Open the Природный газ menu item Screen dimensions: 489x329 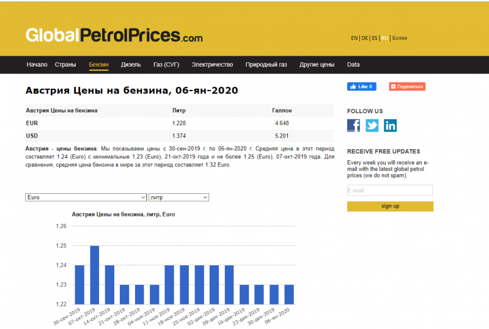pos(266,64)
